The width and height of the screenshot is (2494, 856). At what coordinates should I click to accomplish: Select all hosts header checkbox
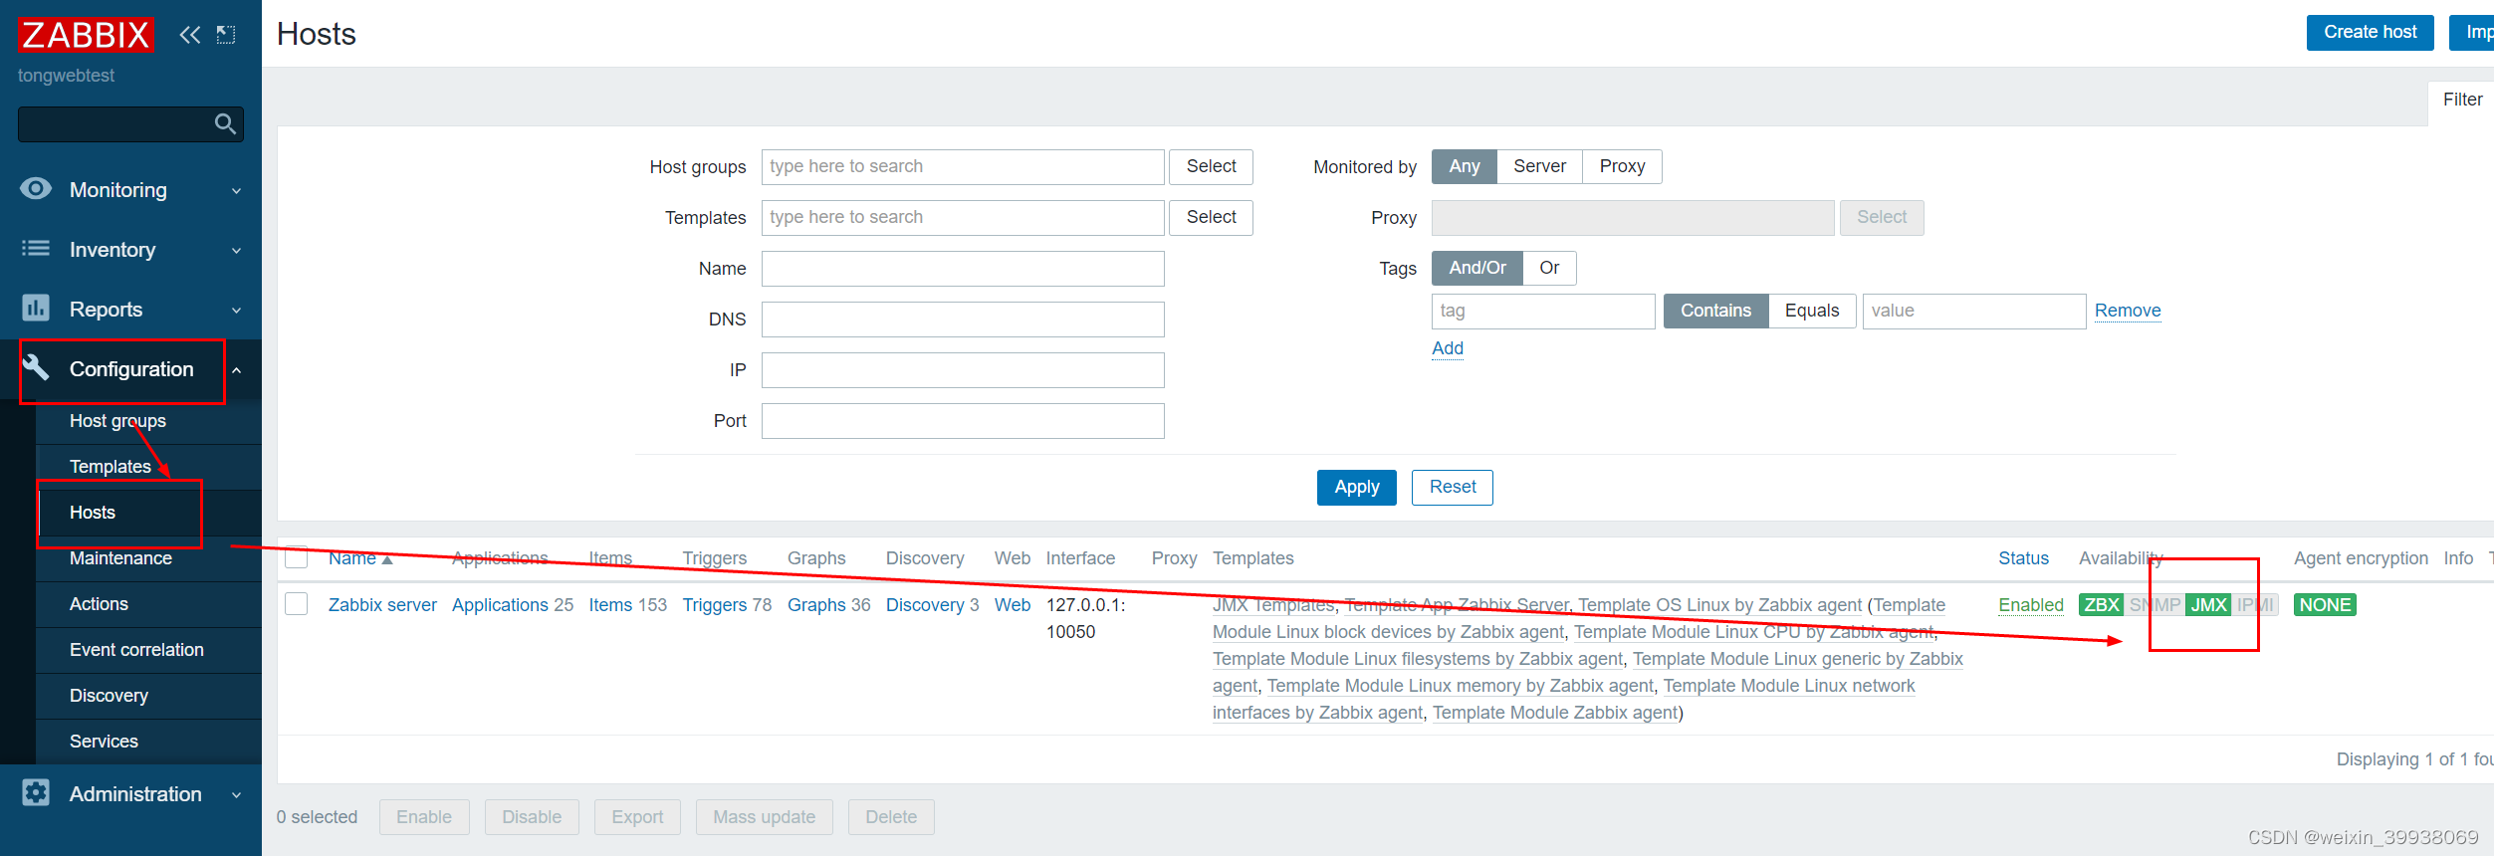click(x=297, y=557)
